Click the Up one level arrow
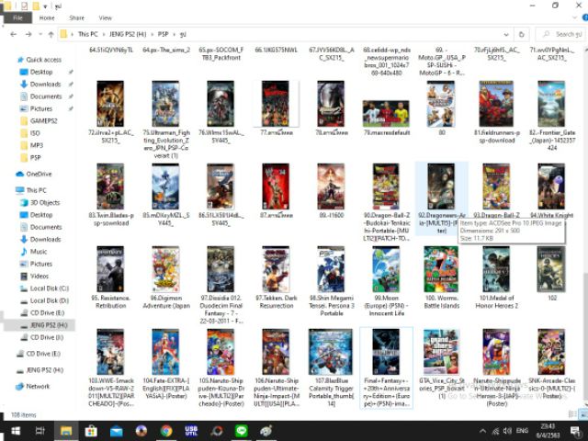 47,34
